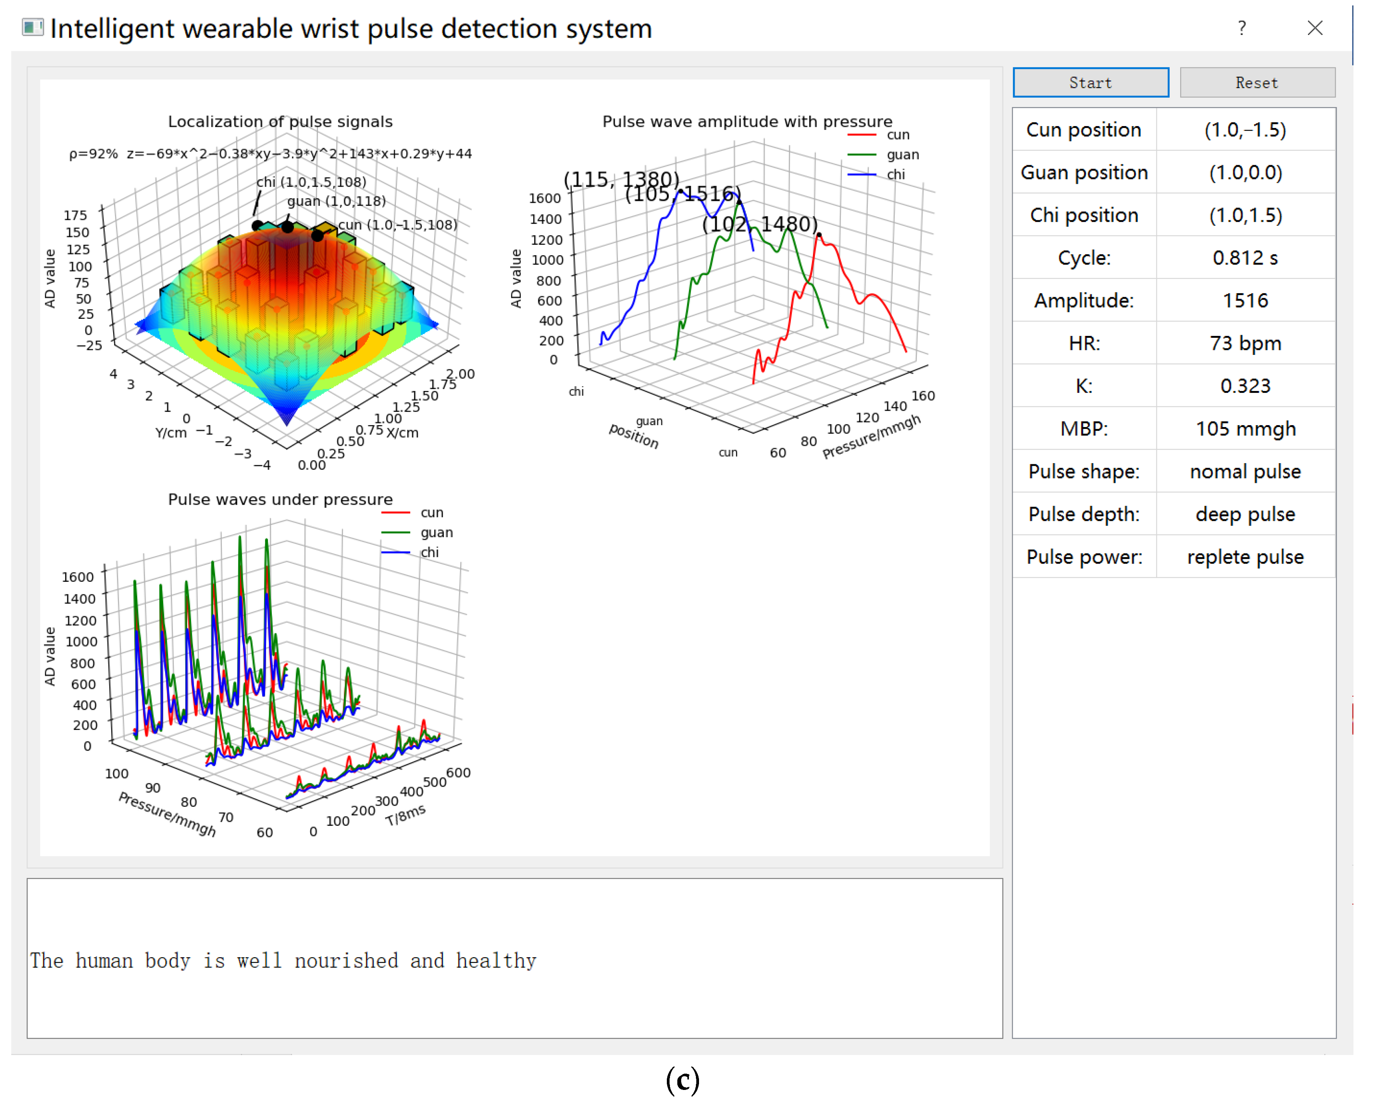Click red cun legend swatch in amplitude plot
The height and width of the screenshot is (1107, 1374).
(861, 135)
